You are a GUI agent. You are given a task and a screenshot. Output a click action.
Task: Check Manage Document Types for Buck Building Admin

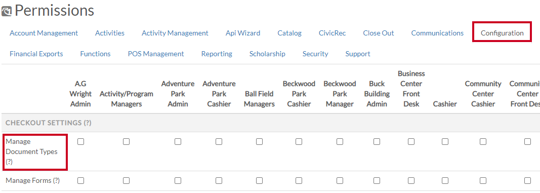[x=377, y=142]
